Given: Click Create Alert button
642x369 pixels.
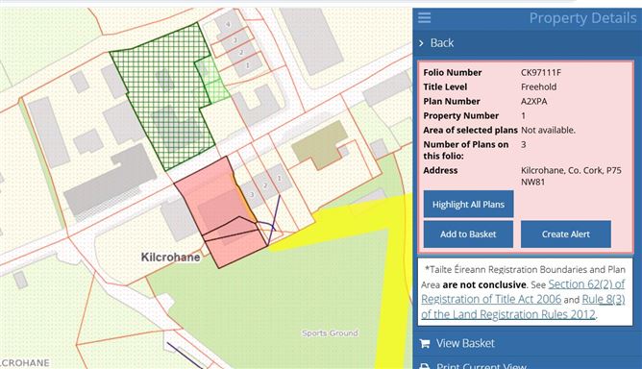Looking at the screenshot, I should coord(566,234).
